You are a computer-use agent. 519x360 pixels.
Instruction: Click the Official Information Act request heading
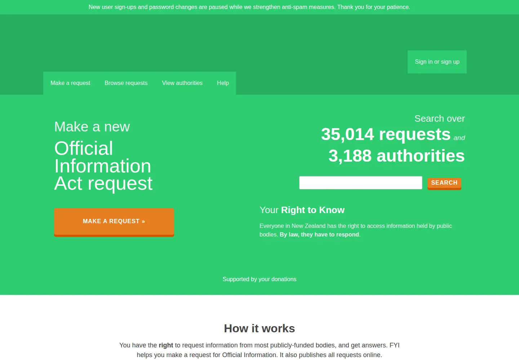point(103,166)
